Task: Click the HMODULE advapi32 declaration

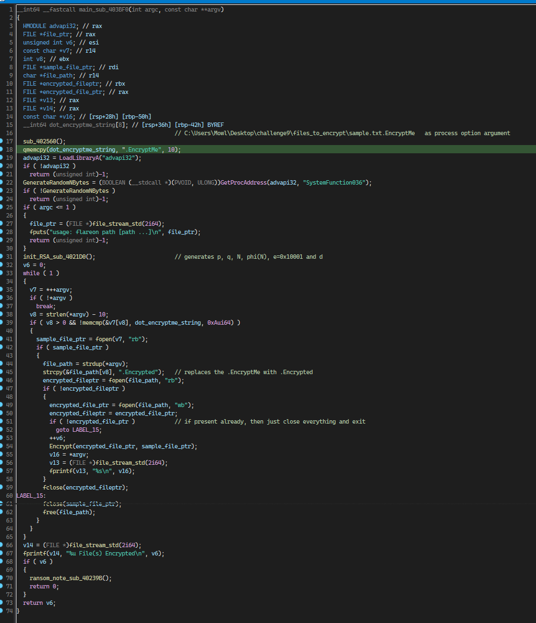Action: [51, 26]
